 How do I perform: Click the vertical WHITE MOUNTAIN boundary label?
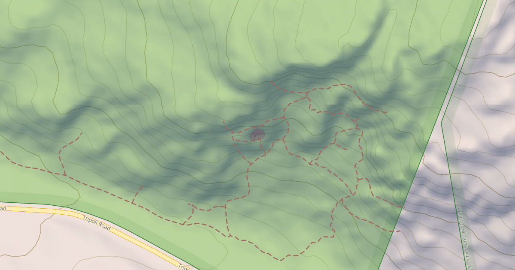tap(465, 237)
